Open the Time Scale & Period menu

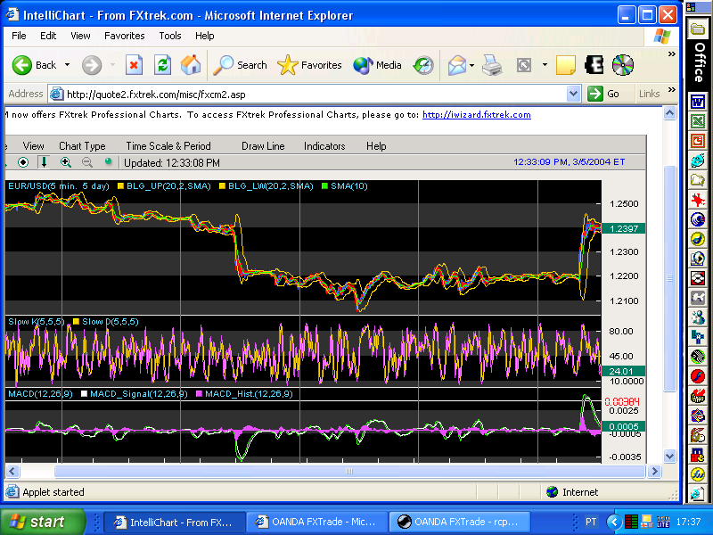[168, 146]
